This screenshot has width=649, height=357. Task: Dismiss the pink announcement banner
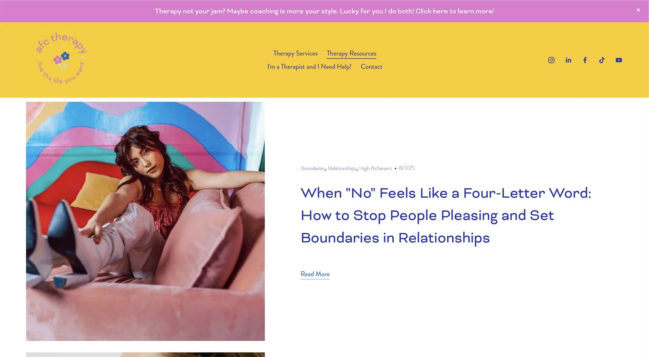coord(638,10)
